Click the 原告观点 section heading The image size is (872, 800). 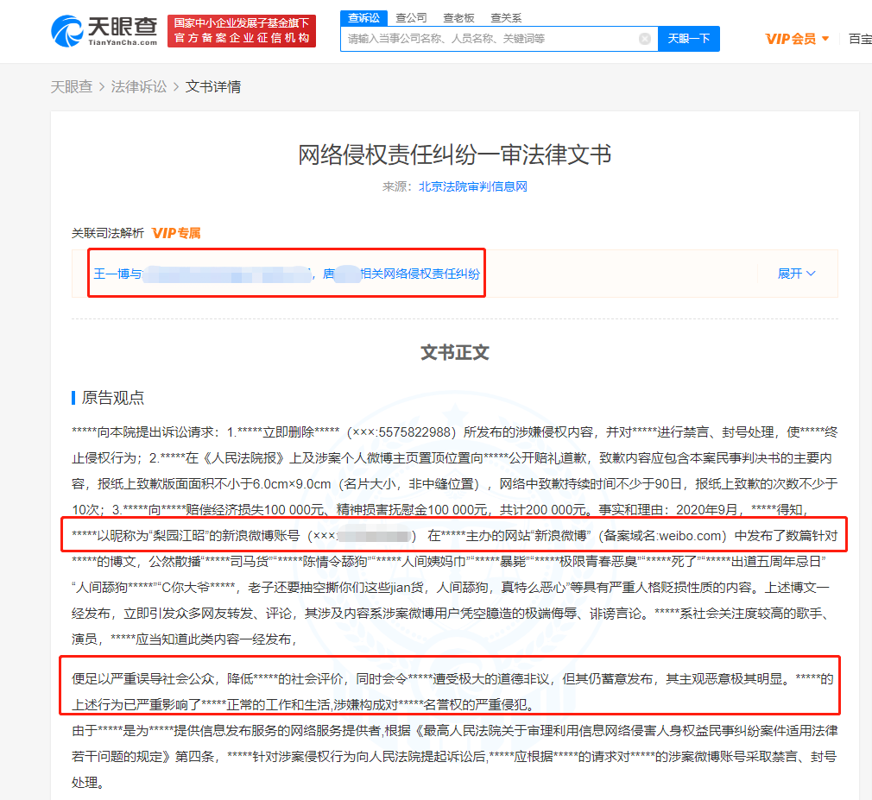112,398
